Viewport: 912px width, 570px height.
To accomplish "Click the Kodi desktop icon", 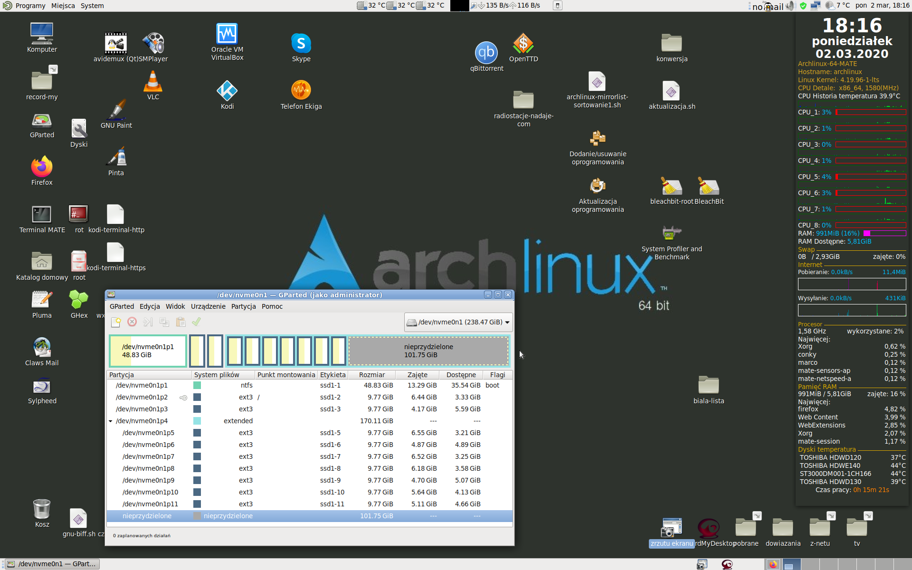I will (x=227, y=91).
